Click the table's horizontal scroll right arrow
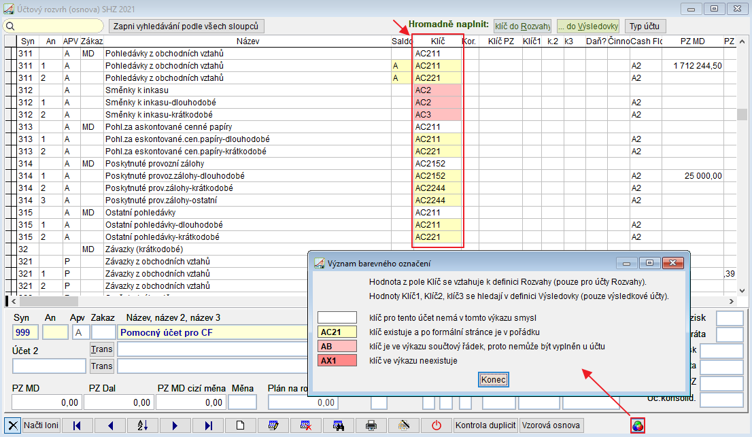 732,301
